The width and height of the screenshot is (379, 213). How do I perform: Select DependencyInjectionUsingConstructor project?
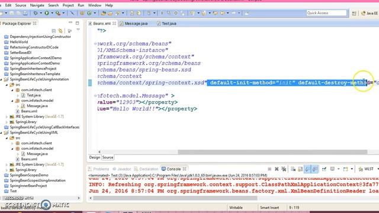40,37
